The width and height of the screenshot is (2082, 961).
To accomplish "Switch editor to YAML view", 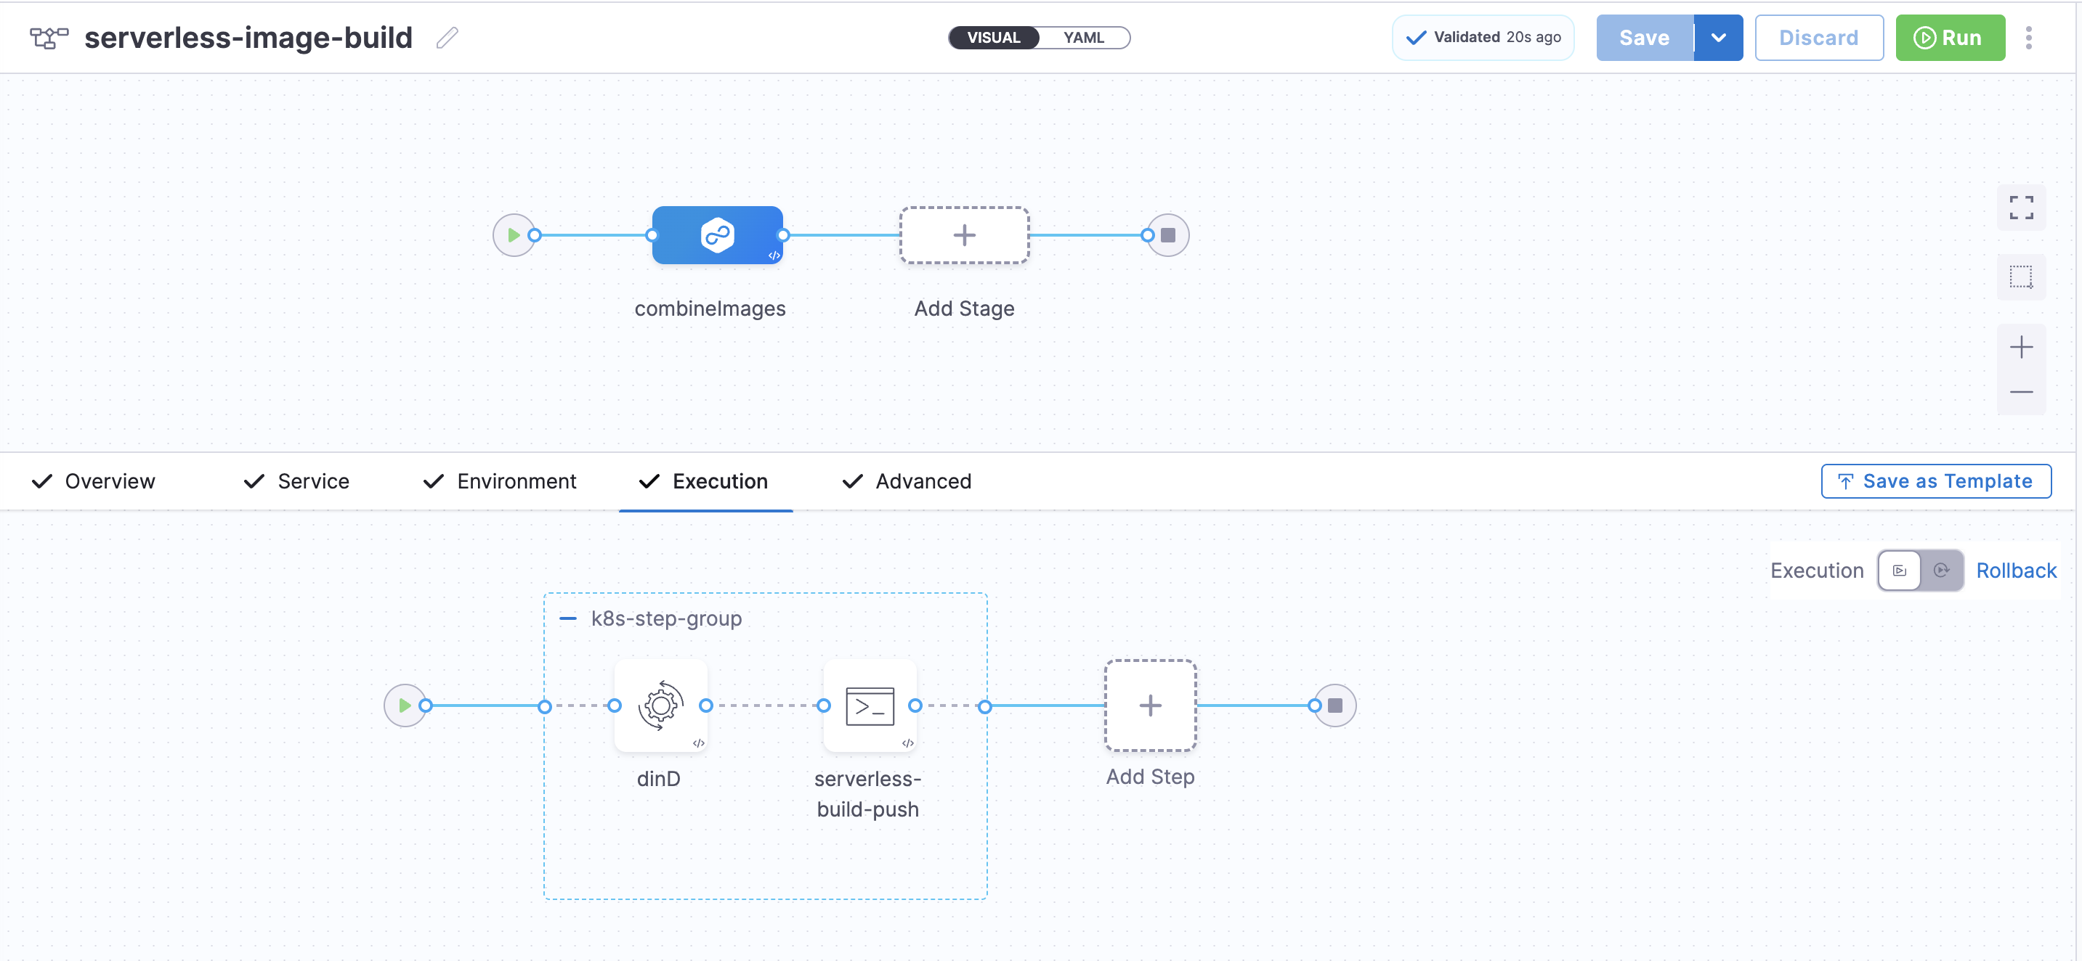I will (1083, 38).
